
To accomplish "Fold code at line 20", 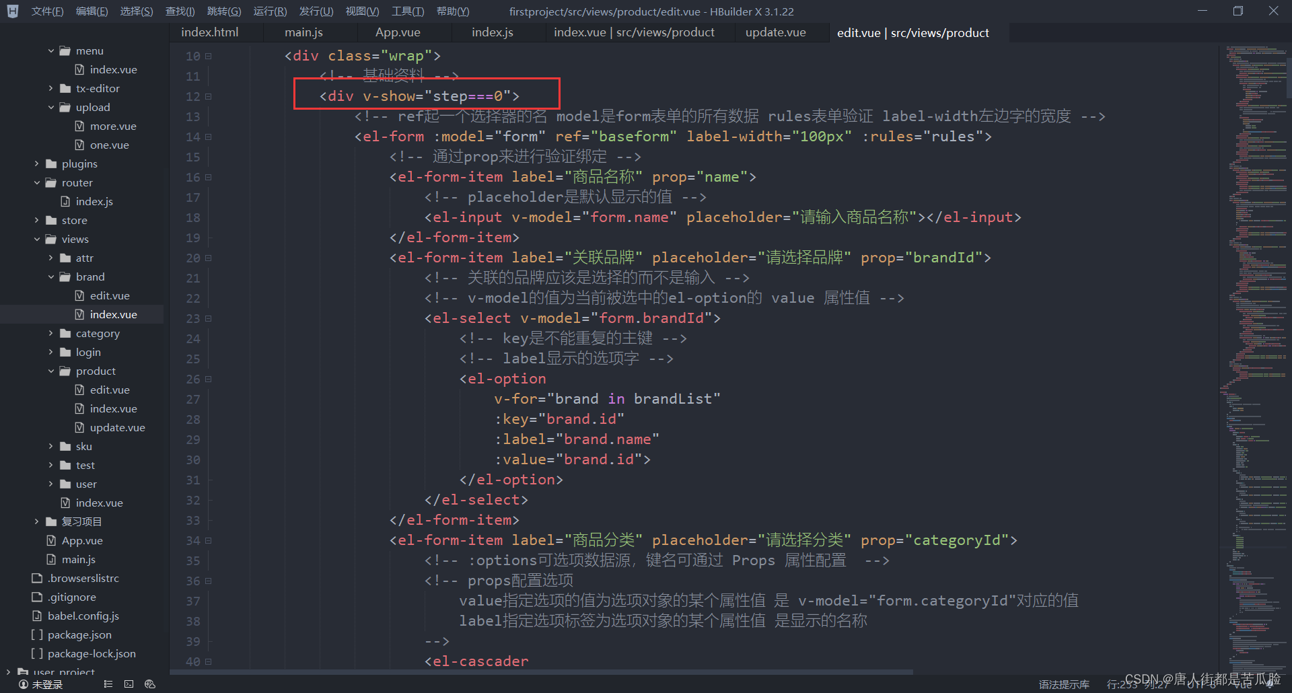I will pyautogui.click(x=209, y=258).
